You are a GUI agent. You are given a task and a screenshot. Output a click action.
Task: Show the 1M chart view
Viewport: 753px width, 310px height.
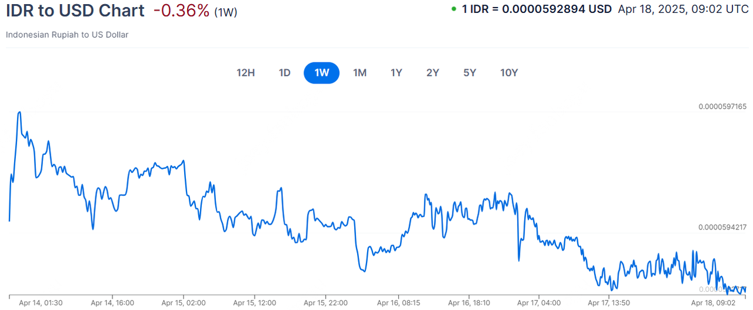coord(359,73)
